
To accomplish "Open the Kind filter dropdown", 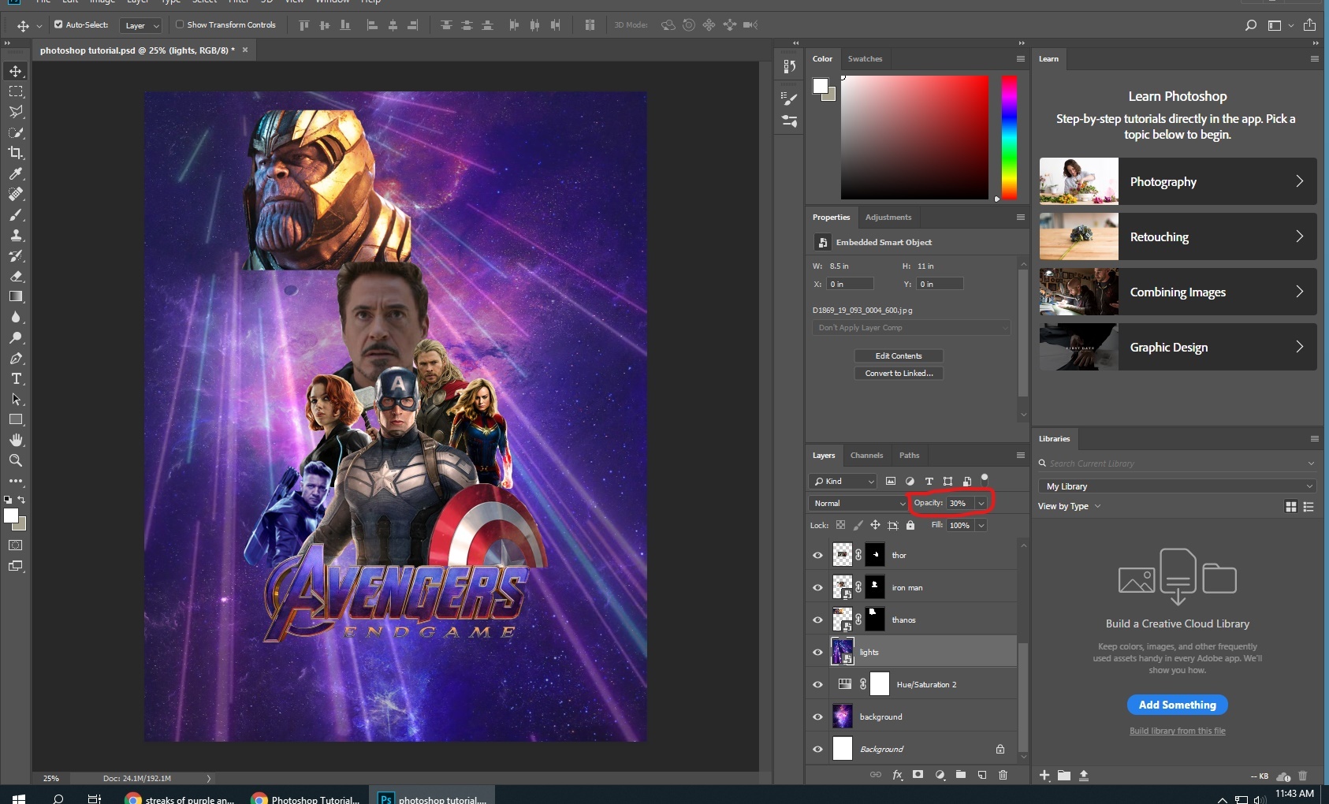I will [x=843, y=481].
